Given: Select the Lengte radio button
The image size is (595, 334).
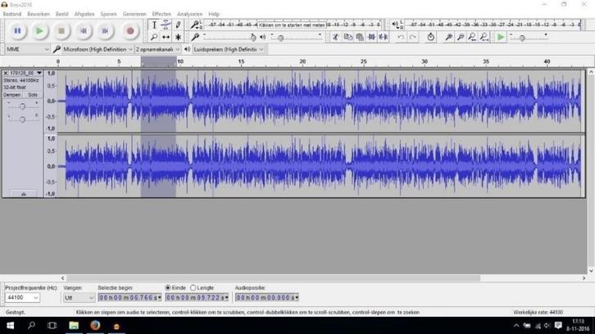Looking at the screenshot, I should [x=193, y=288].
